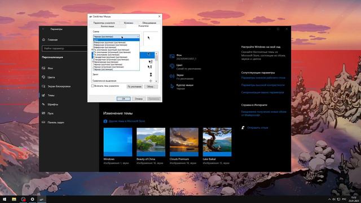This screenshot has height=203, width=361.
Task: Click the Фон picture icon in Settings sidebar
Action: click(x=43, y=68)
